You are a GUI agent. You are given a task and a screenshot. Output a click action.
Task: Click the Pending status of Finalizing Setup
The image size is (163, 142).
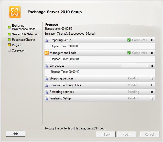[x=134, y=98]
